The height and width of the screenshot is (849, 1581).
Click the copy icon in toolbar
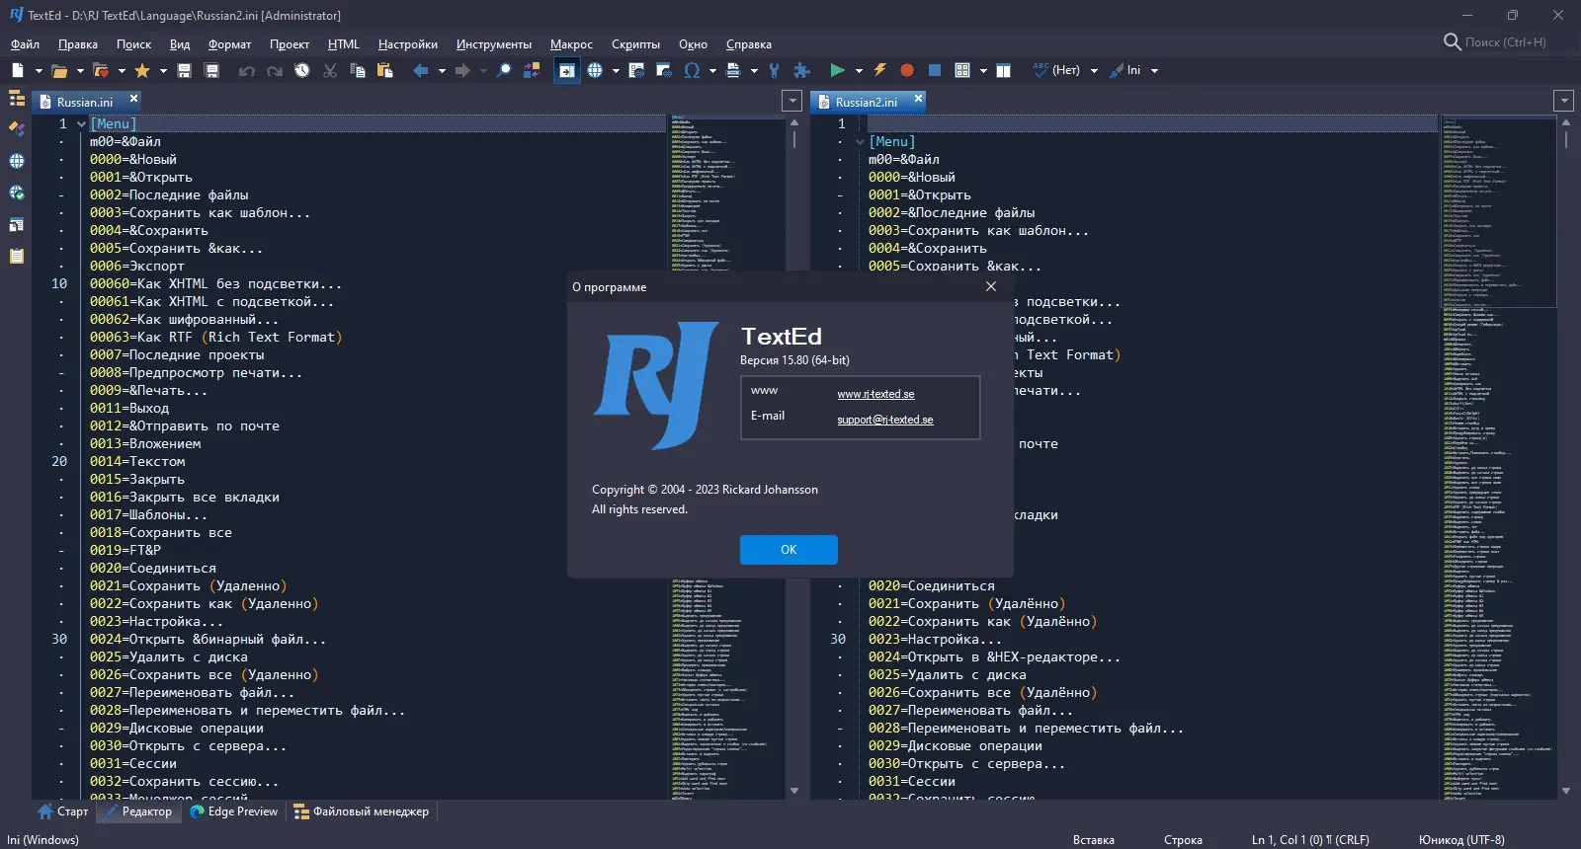pos(358,70)
